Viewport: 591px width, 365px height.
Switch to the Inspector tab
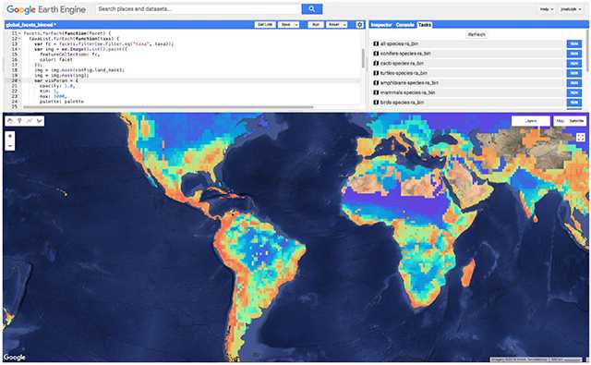click(x=381, y=25)
